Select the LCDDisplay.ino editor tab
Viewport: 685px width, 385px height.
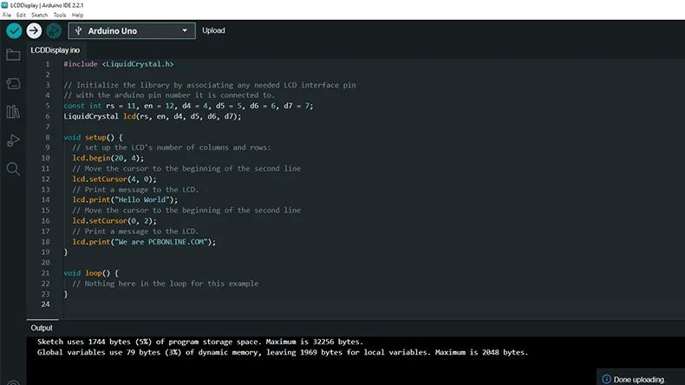pyautogui.click(x=55, y=50)
